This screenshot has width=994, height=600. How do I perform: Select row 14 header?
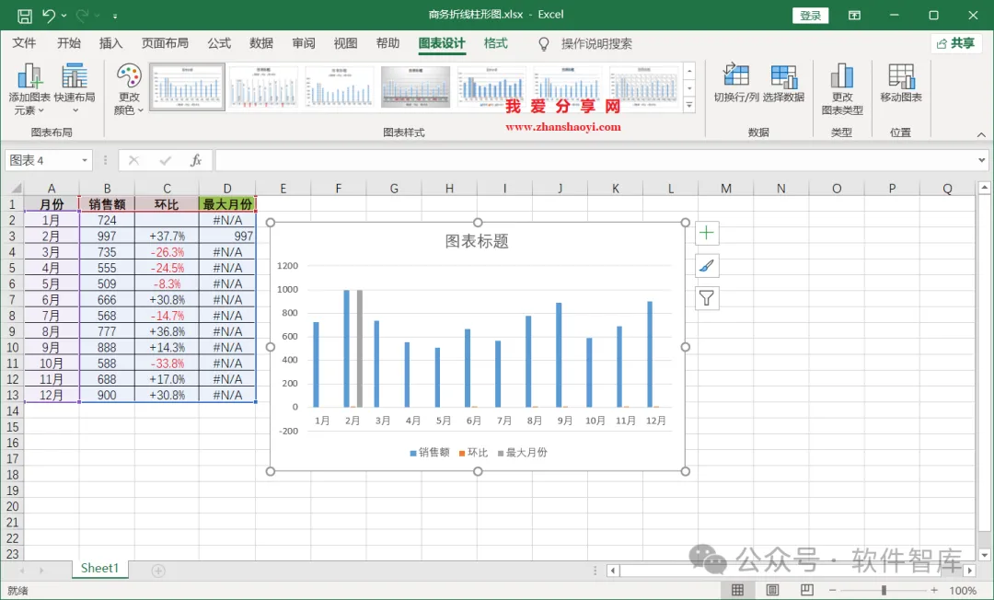coord(12,411)
